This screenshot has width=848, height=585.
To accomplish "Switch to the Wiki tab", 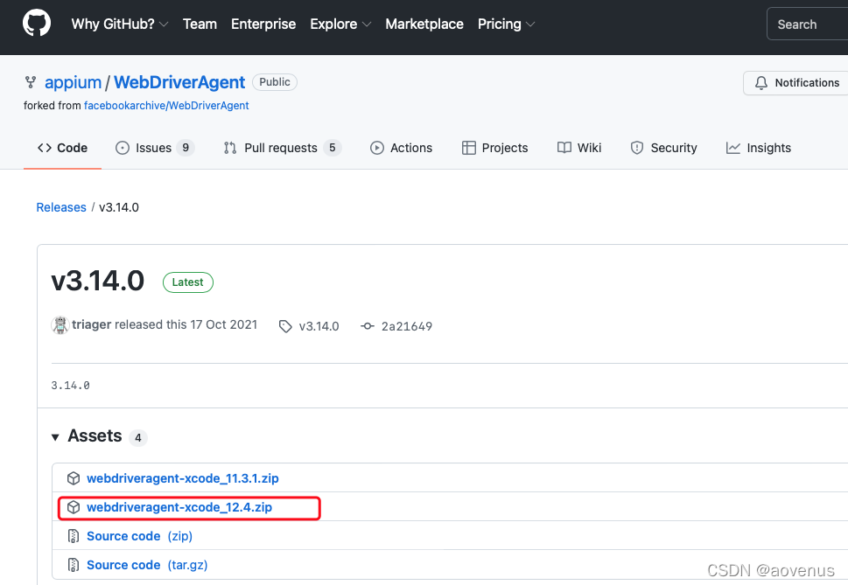I will 579,148.
